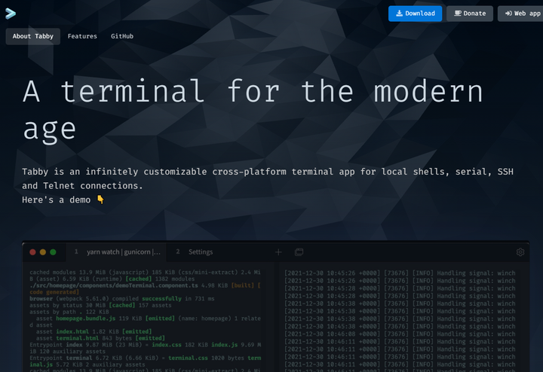The height and width of the screenshot is (372, 543).
Task: Open the GitHub nav link
Action: pyautogui.click(x=122, y=36)
